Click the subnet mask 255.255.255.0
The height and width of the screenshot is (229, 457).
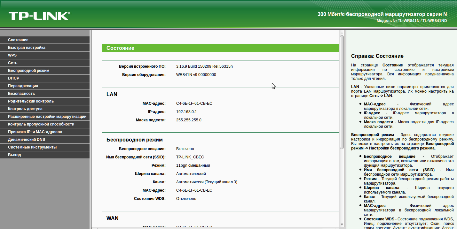pyautogui.click(x=189, y=120)
